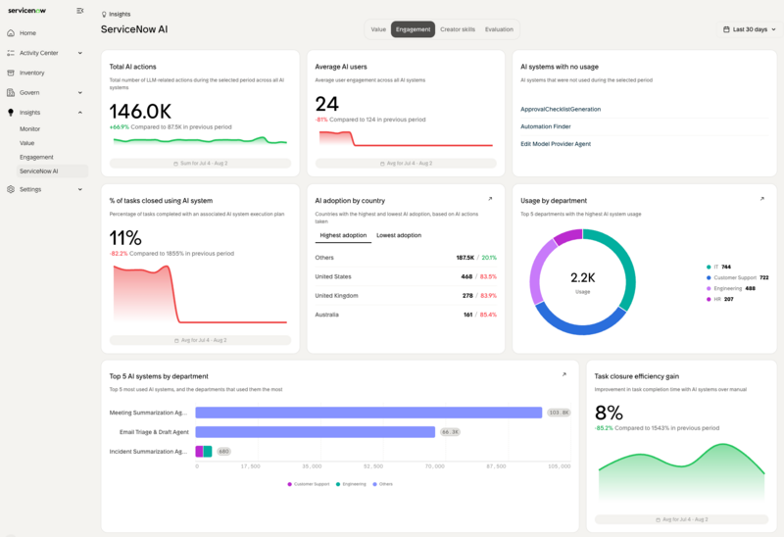Screen dimensions: 784x537
Task: Click the 11% tasks closed value
Action: pos(125,238)
